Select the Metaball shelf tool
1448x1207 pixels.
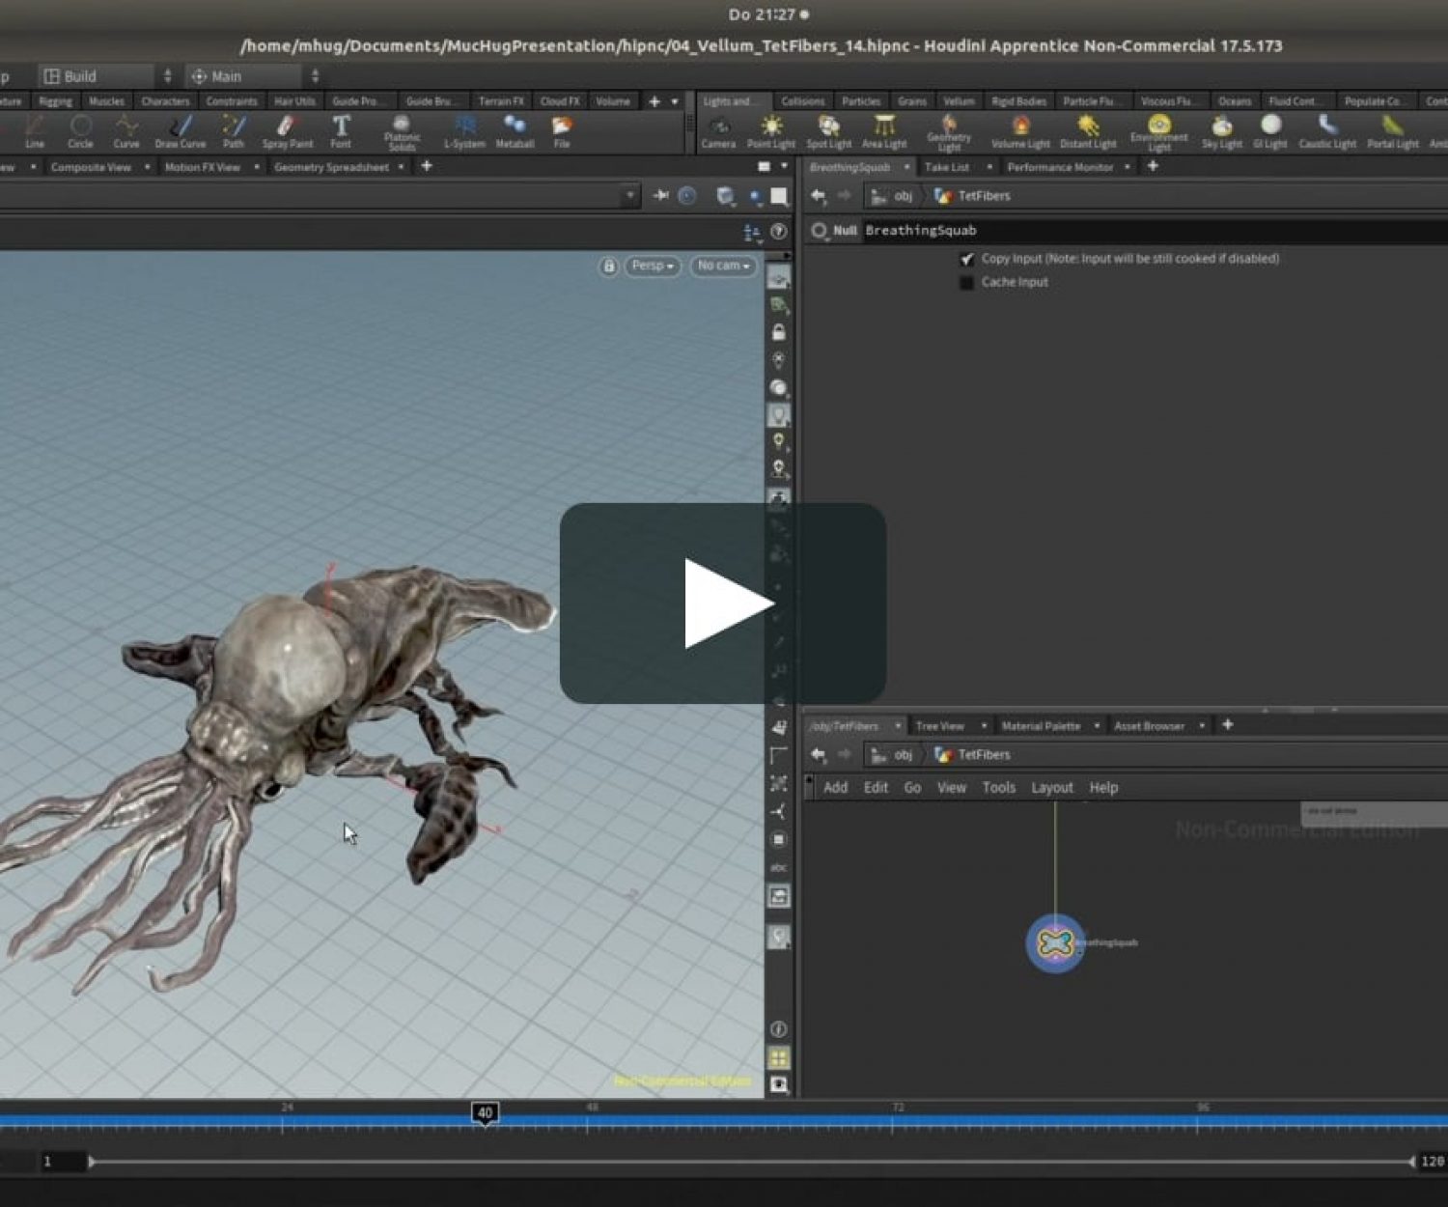(515, 131)
